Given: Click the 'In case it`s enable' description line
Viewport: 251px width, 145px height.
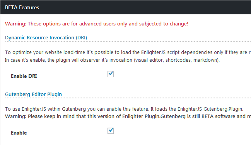Looking at the screenshot, I should pos(112,60).
